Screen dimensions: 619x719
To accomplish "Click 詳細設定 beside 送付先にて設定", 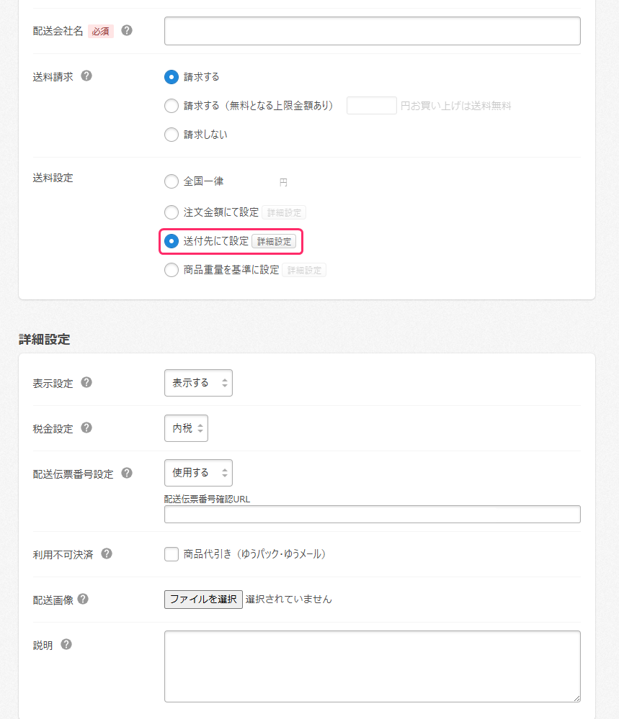I will 275,242.
